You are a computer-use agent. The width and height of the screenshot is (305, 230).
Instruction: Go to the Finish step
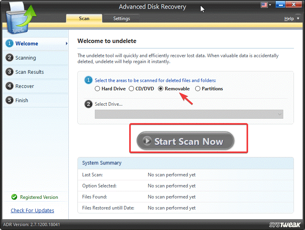point(36,100)
